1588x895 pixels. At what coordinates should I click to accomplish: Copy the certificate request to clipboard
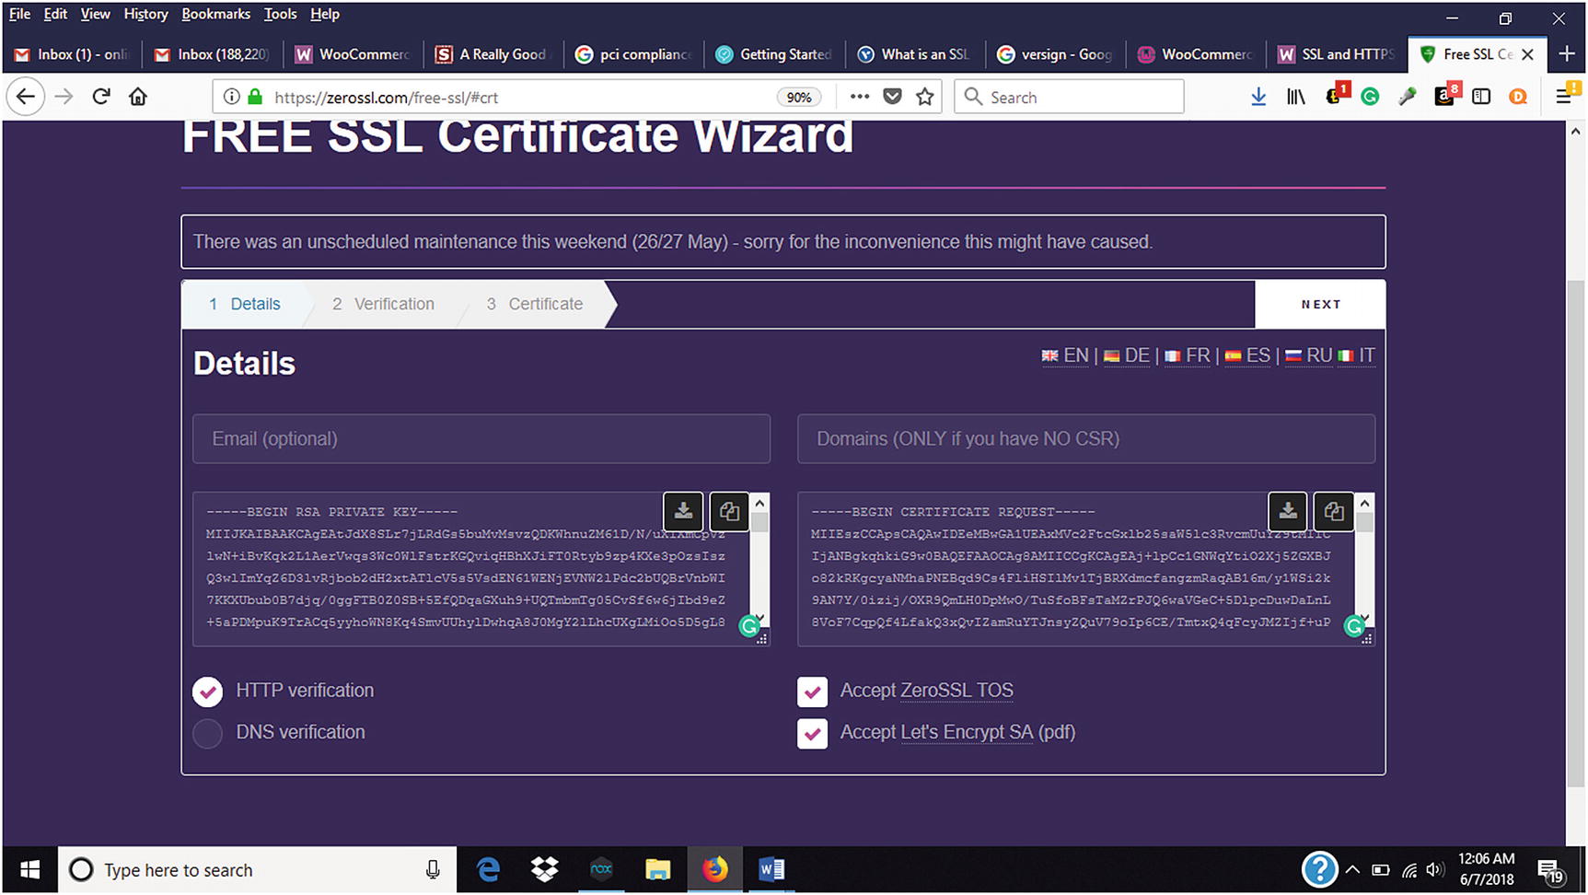[1334, 511]
